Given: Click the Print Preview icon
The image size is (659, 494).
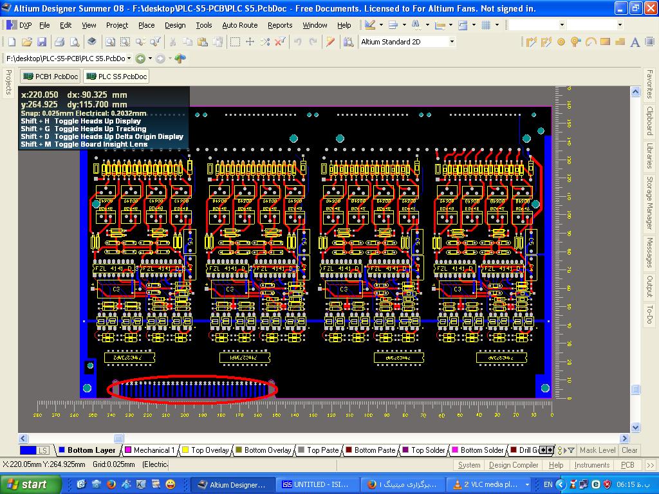Looking at the screenshot, I should click(75, 42).
